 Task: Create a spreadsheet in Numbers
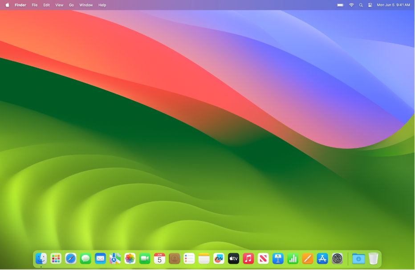point(292,258)
